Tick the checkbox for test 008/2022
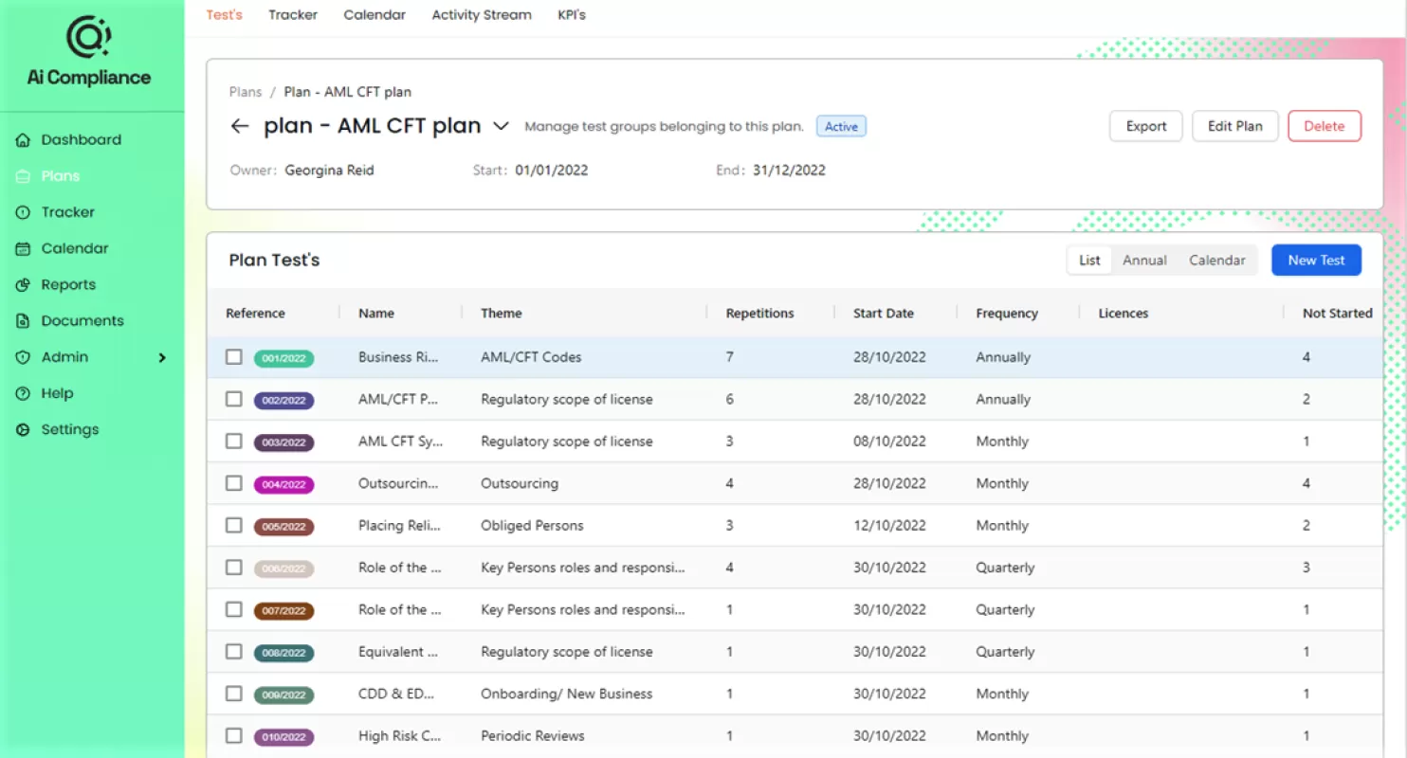1407x758 pixels. [x=234, y=652]
